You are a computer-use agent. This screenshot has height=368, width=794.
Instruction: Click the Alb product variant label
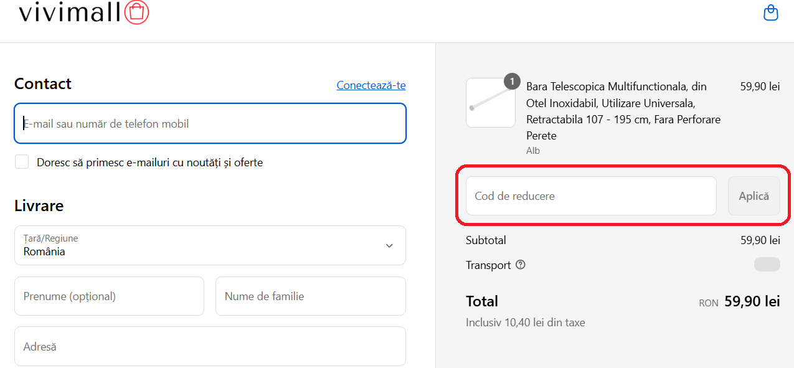click(532, 150)
